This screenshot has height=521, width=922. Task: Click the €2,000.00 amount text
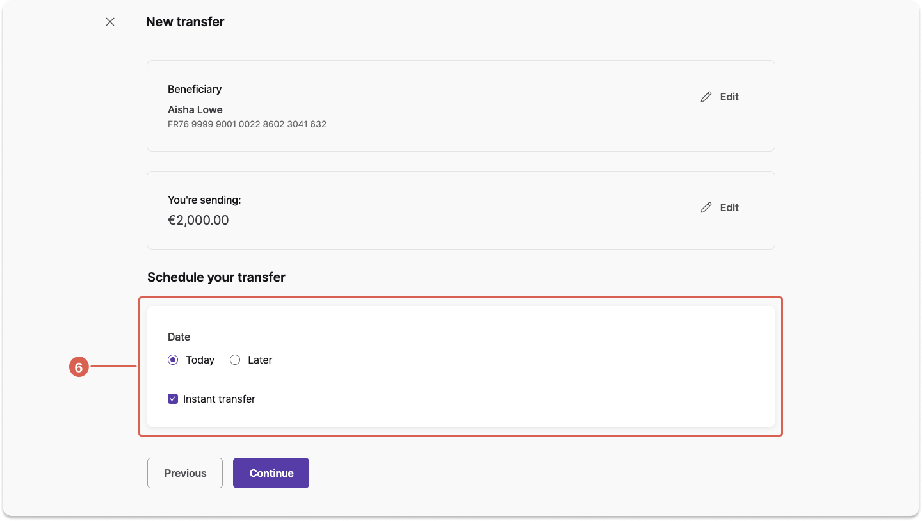point(198,220)
